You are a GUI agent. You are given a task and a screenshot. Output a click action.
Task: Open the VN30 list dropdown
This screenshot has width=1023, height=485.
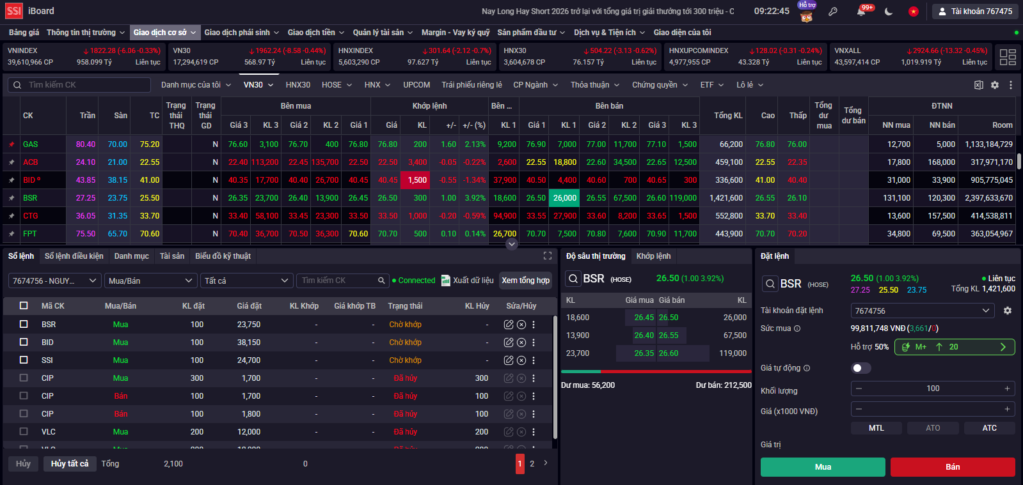click(258, 85)
